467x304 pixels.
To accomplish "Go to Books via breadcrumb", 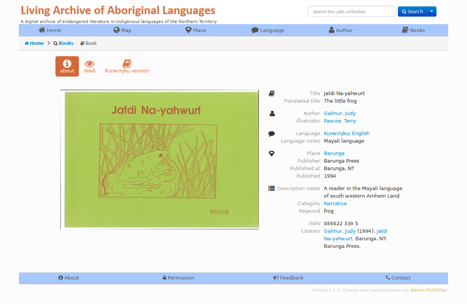I will (63, 43).
